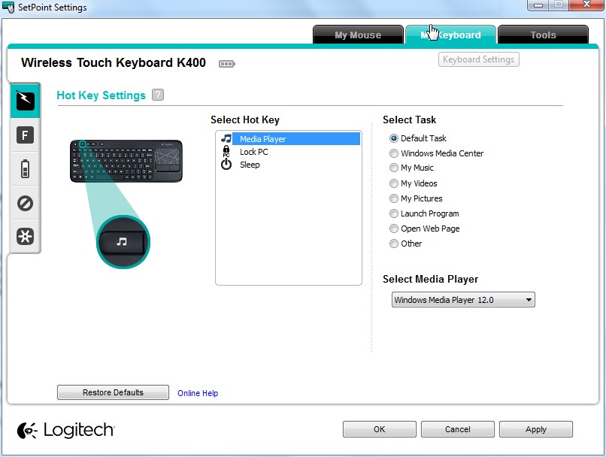
Task: Click the padlock icon for Lock PC
Action: (x=226, y=151)
